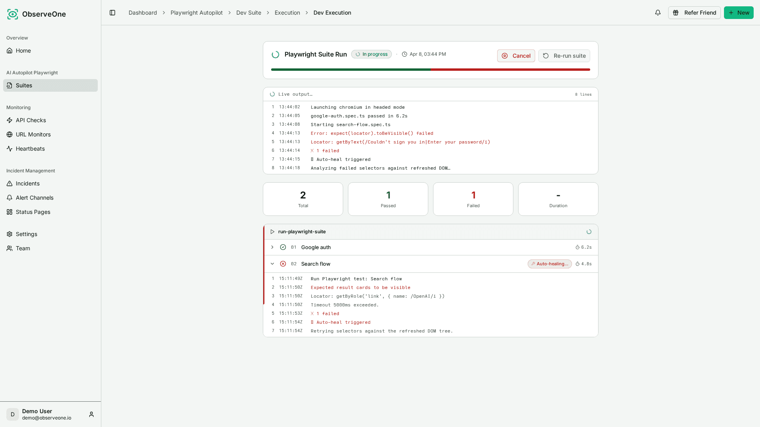760x427 pixels.
Task: Click the Refer Friend button
Action: 694,13
